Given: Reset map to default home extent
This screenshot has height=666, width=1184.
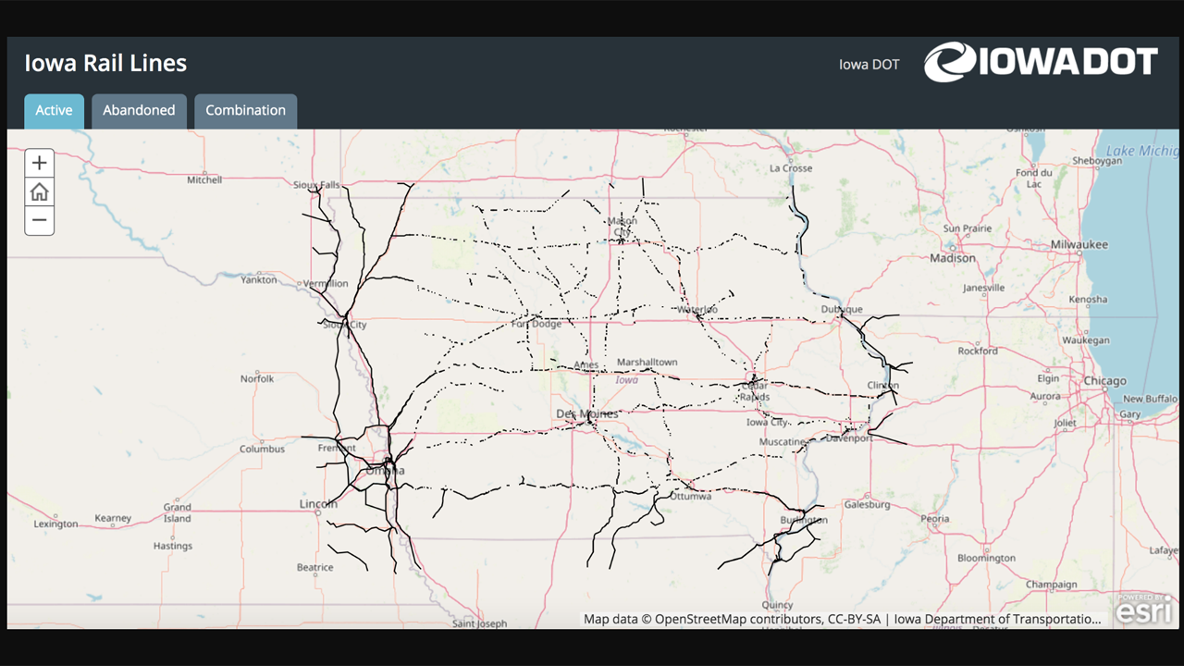Looking at the screenshot, I should coord(39,192).
